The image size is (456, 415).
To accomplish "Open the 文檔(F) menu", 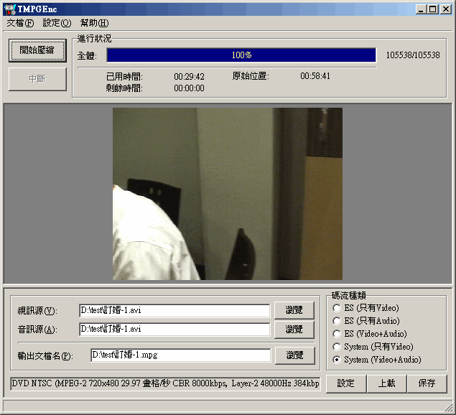I will (x=20, y=23).
